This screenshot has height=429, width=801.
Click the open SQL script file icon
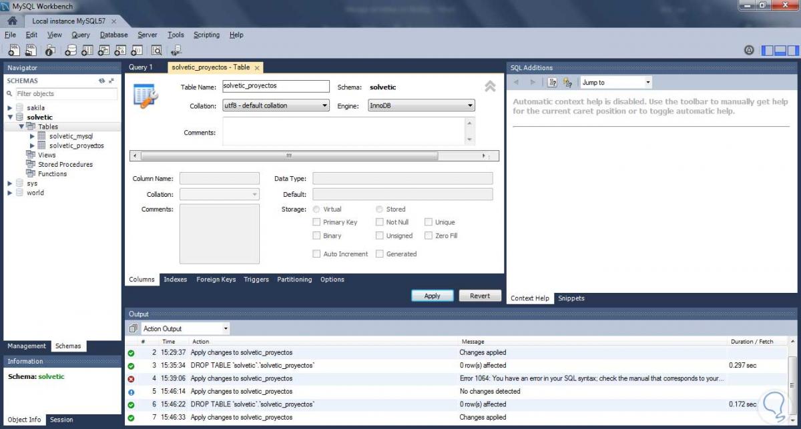[30, 50]
